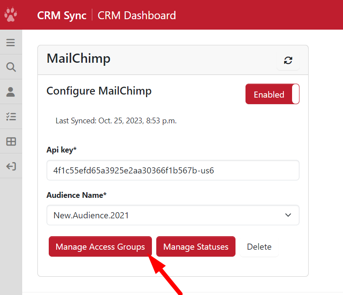Toggle the Enabled MailChimp switch
The height and width of the screenshot is (295, 343).
[x=272, y=94]
